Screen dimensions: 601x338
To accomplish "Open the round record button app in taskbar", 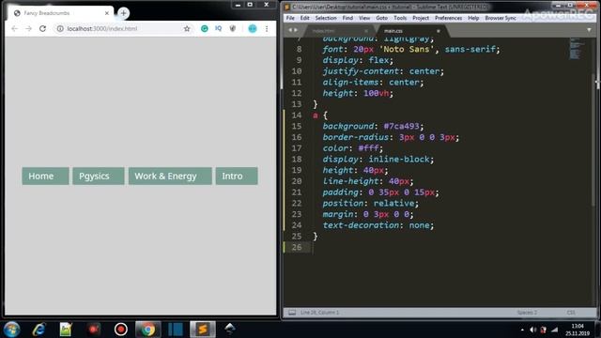I will pos(121,330).
